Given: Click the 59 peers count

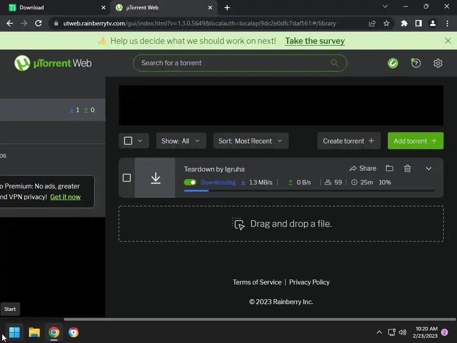Looking at the screenshot, I should [x=338, y=182].
